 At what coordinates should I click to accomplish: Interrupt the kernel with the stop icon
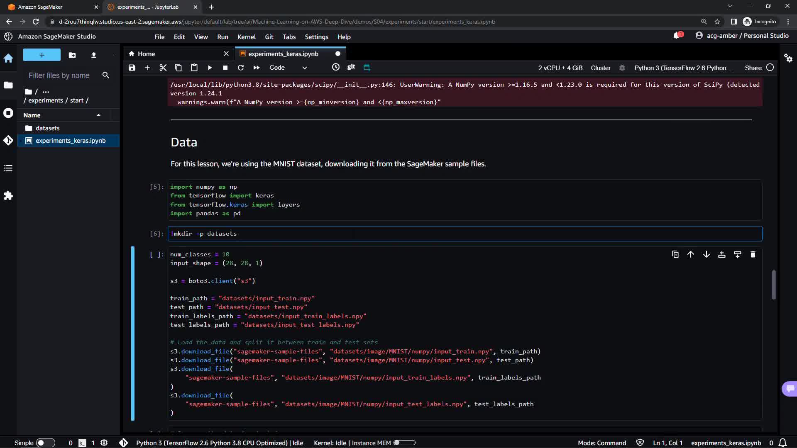tap(225, 68)
